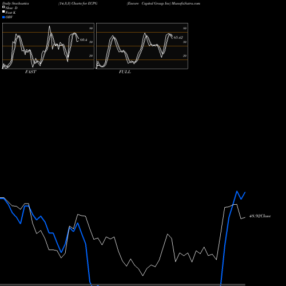The width and height of the screenshot is (286, 286).
Task: Click the 50 axis label in FULL chart
Action: click(x=185, y=42)
